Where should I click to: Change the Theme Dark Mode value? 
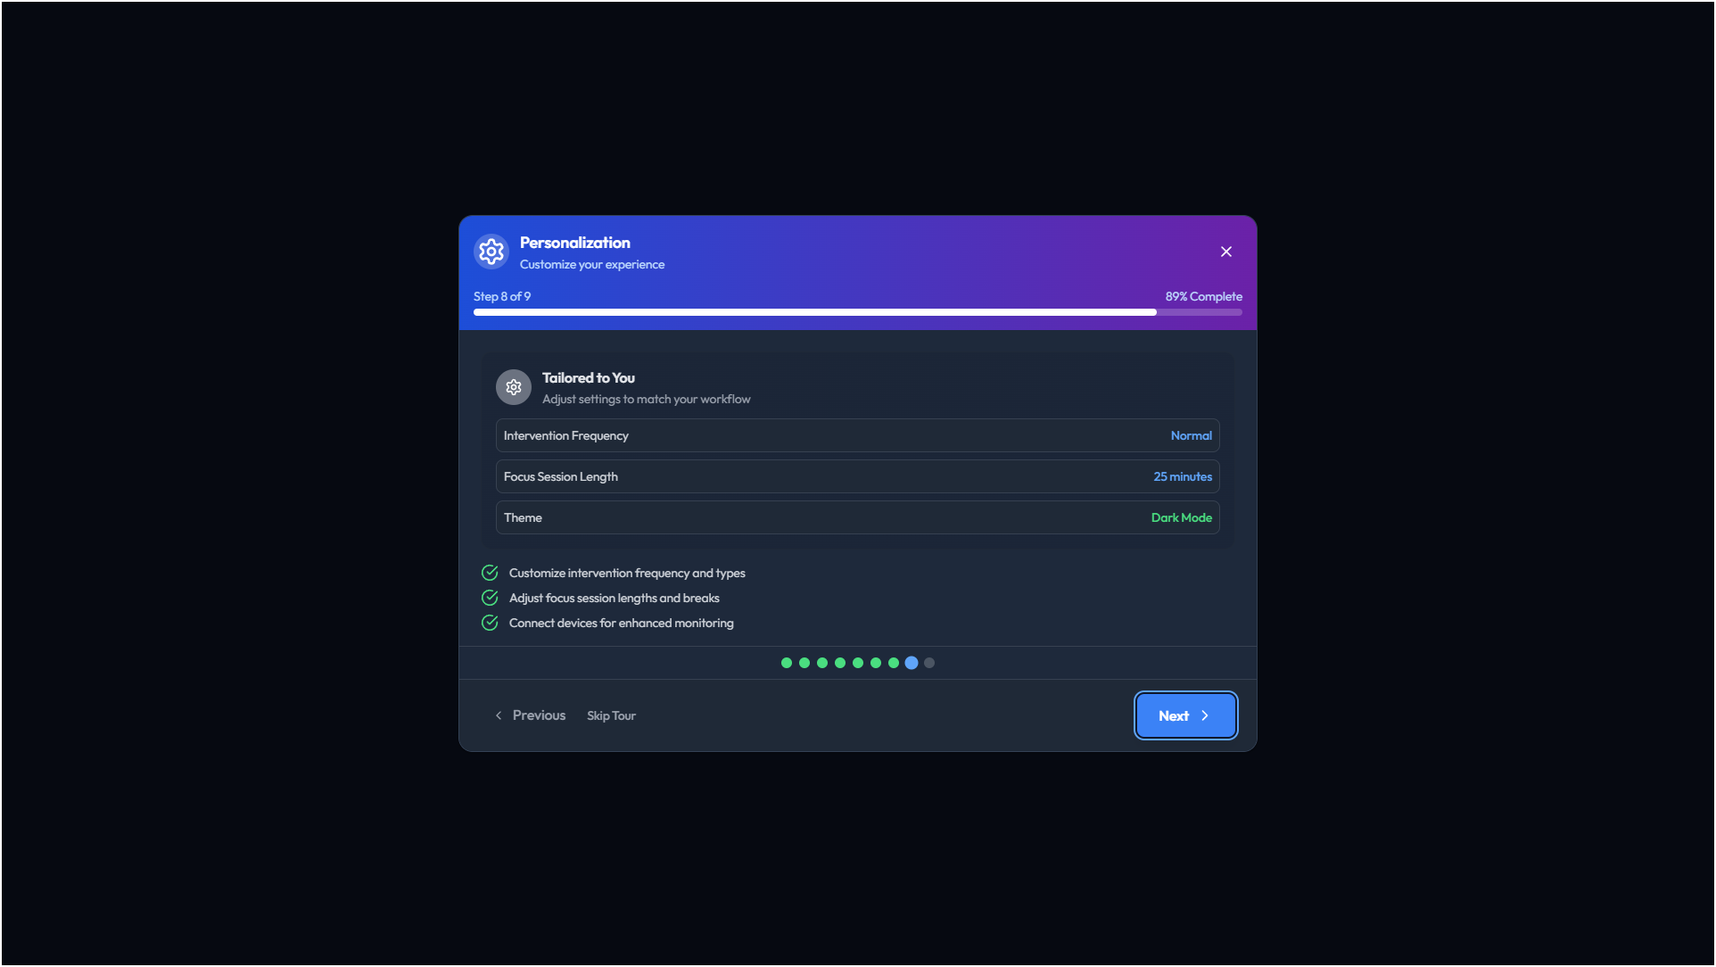tap(1181, 517)
